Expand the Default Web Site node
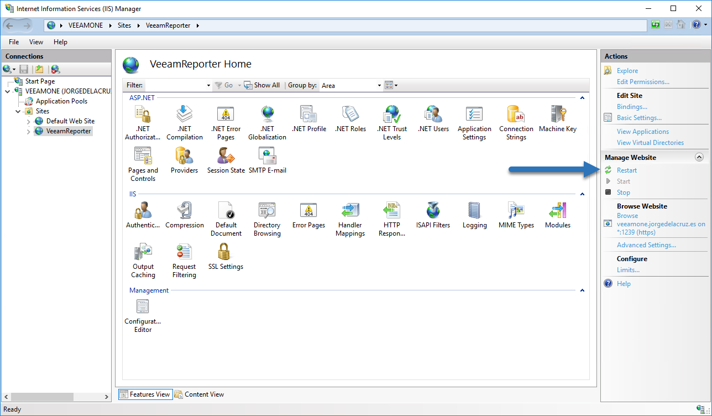712x416 pixels. (29, 121)
